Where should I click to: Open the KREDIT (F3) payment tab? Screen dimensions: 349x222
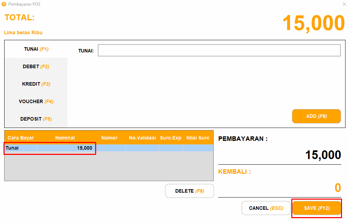point(36,84)
